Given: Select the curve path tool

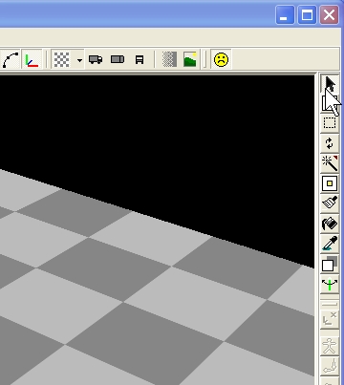Looking at the screenshot, I should click(x=10, y=59).
